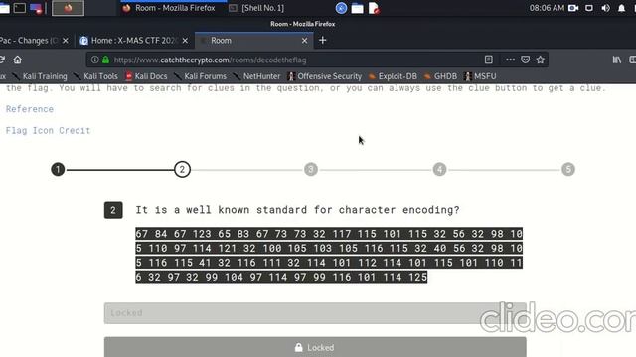The image size is (636, 357).
Task: Open NetHunter bookmark
Action: coord(256,76)
